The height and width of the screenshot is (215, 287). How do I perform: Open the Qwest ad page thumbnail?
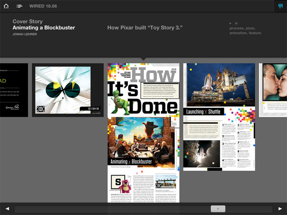coord(14,90)
